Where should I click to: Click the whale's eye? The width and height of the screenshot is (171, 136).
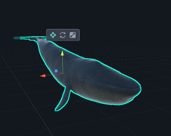pos(81,78)
